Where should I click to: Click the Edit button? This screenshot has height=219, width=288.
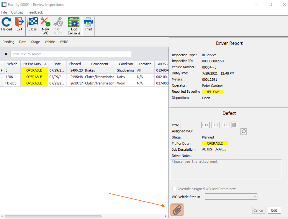tap(274, 210)
